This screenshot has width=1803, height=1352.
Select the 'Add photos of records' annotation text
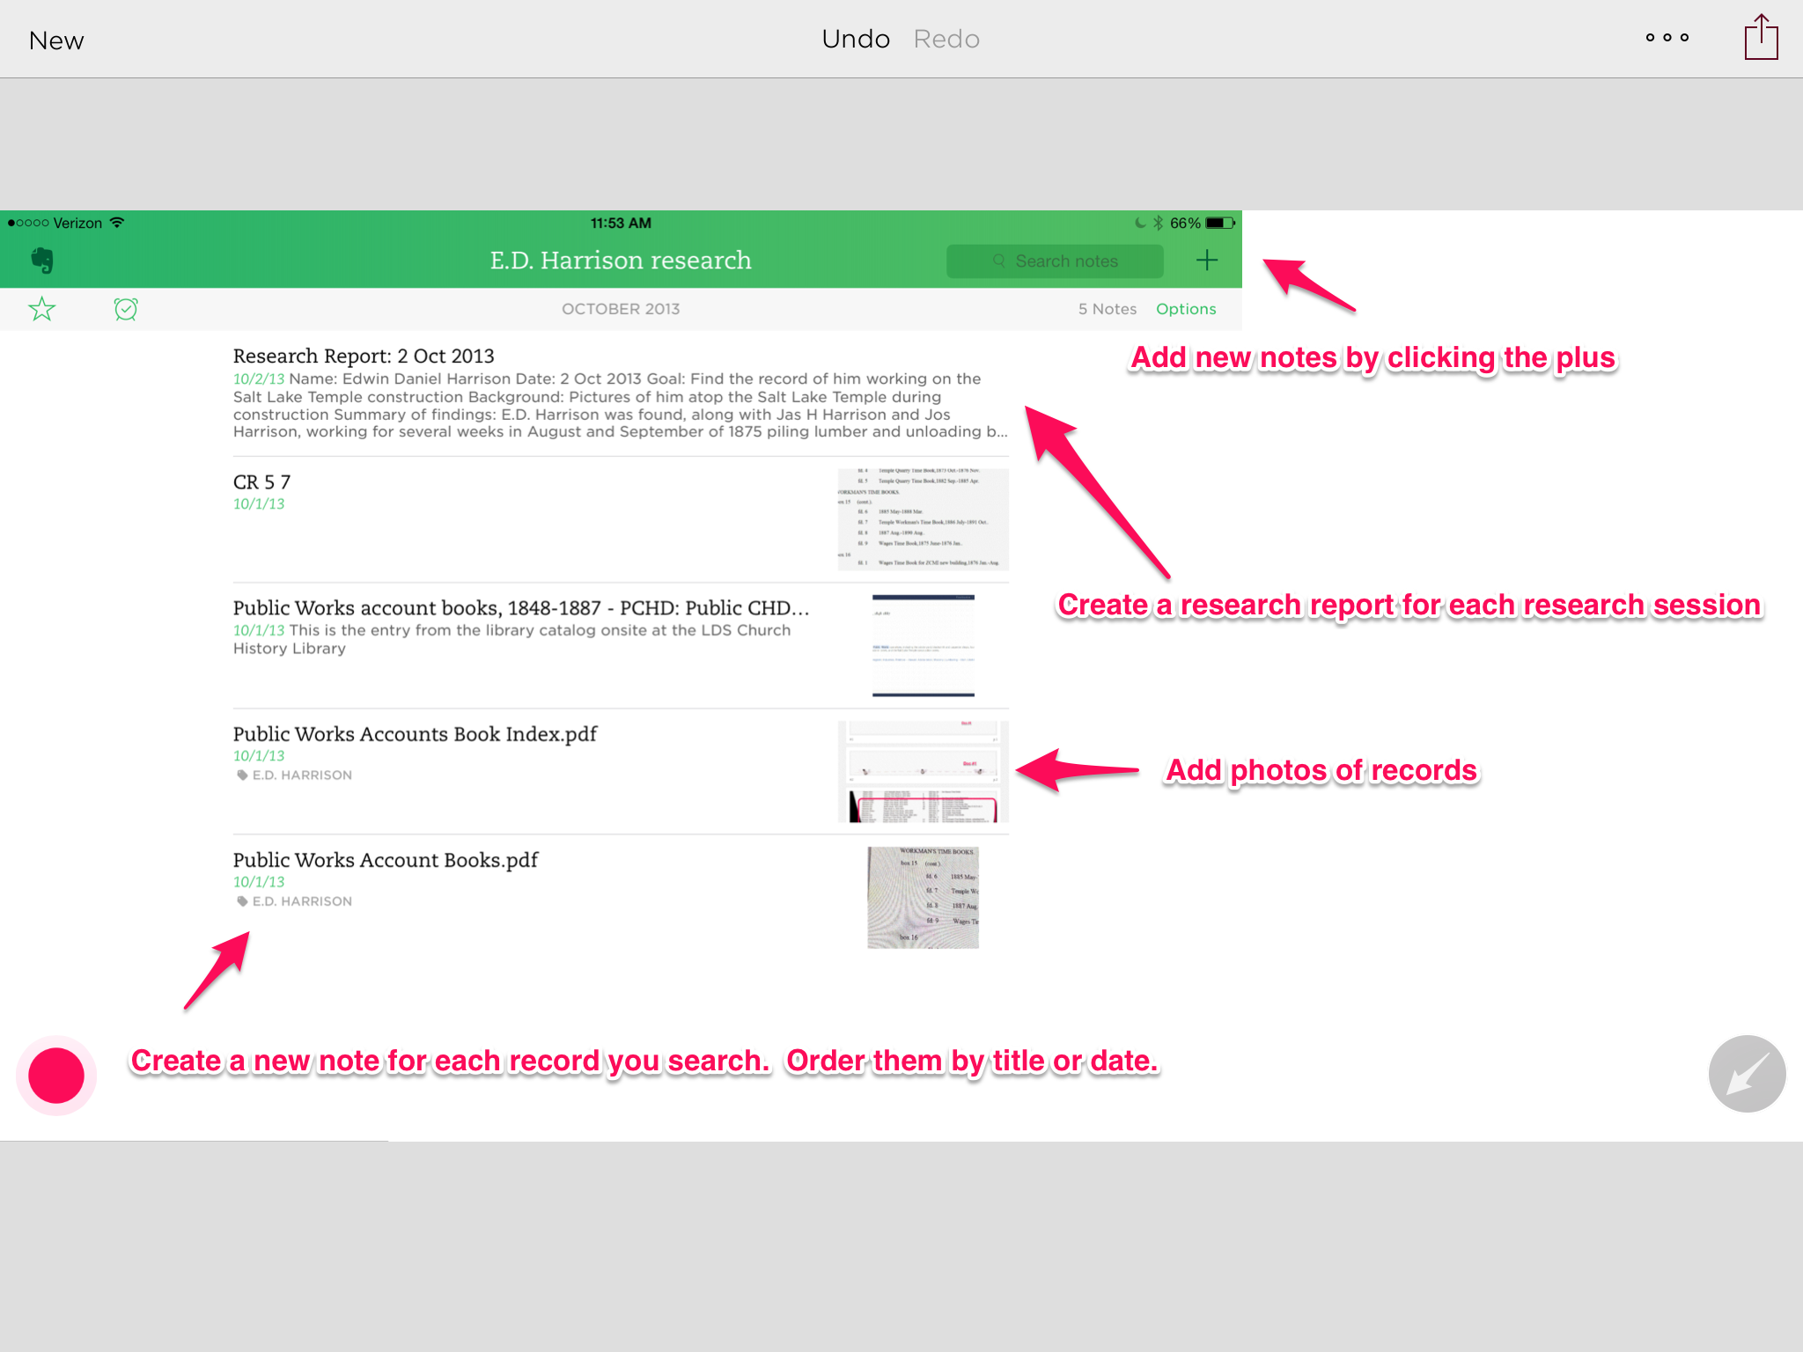[1321, 771]
